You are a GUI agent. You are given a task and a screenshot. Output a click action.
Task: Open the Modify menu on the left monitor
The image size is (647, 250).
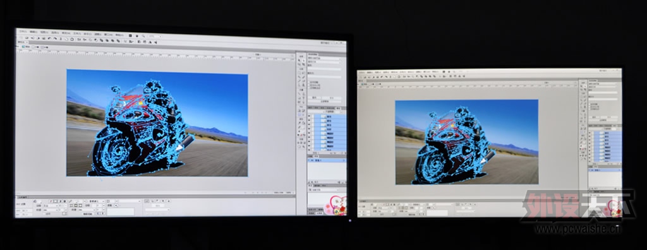[x=66, y=33]
